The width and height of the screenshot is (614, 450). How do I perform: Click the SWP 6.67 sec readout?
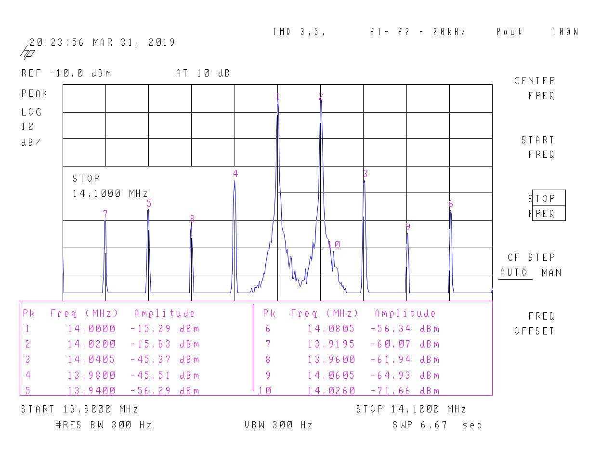tap(437, 425)
